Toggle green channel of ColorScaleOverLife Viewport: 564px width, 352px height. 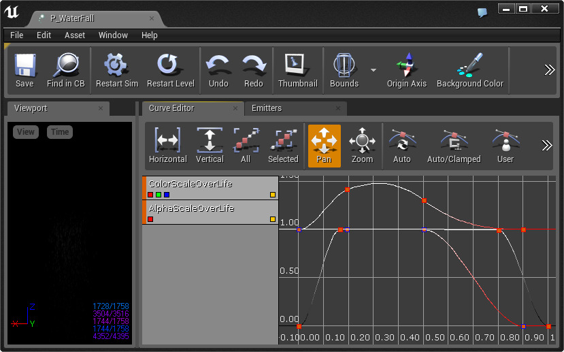click(x=159, y=195)
